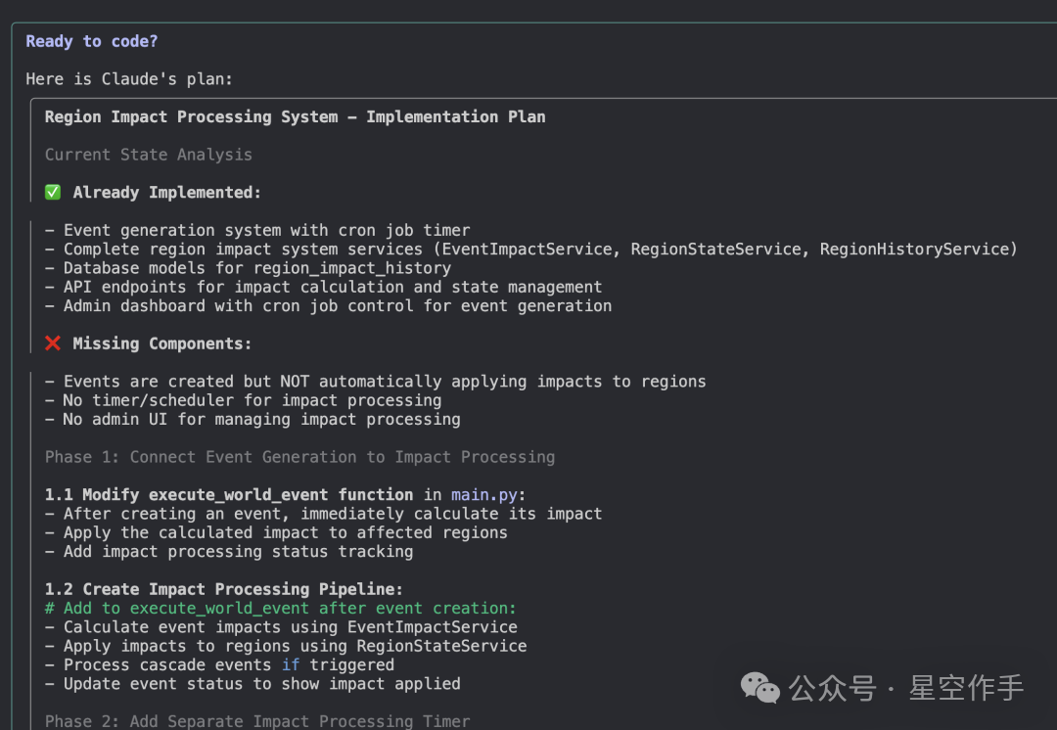Click the green checkmark next to Already Implemented
Image resolution: width=1057 pixels, height=730 pixels.
(53, 193)
